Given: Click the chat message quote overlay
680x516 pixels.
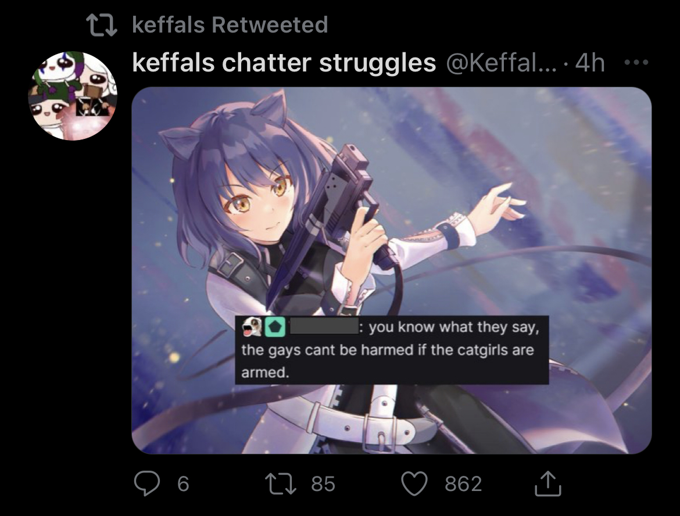Looking at the screenshot, I should (x=392, y=349).
